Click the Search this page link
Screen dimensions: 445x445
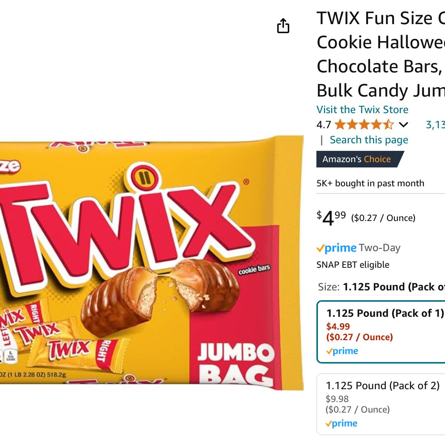tap(369, 140)
